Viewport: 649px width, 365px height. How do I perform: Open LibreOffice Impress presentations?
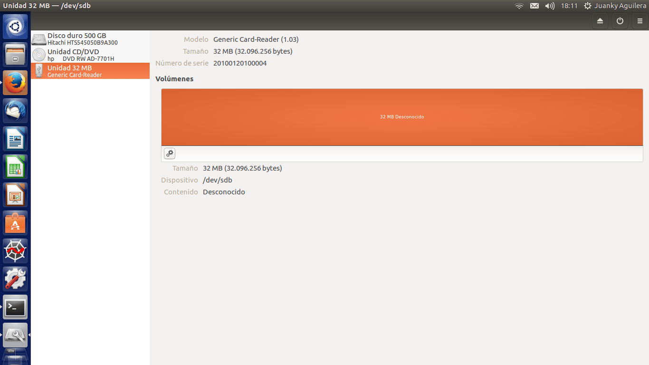pos(15,194)
